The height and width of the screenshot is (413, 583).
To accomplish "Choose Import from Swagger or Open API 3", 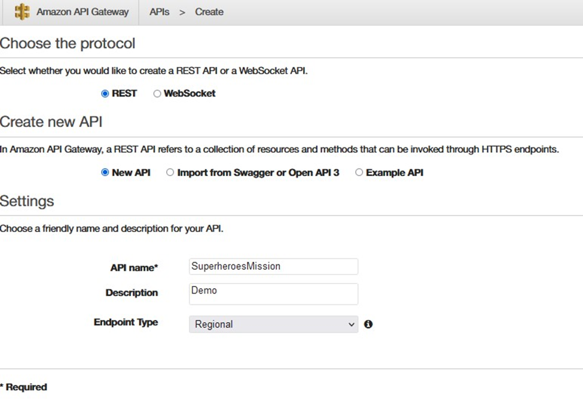I will (170, 172).
